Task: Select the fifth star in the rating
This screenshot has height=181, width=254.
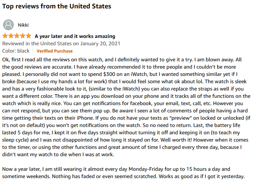Action: 29,36
